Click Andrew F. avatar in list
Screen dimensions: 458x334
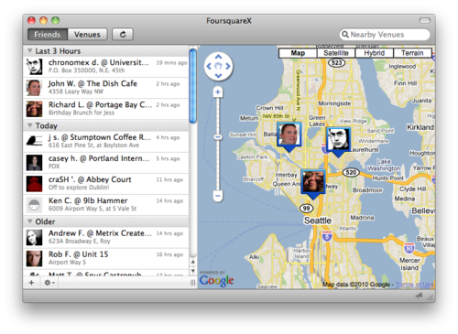click(x=34, y=237)
